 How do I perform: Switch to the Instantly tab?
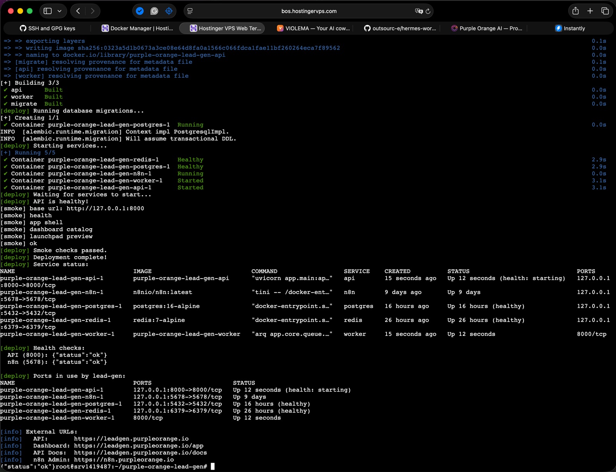pyautogui.click(x=570, y=28)
